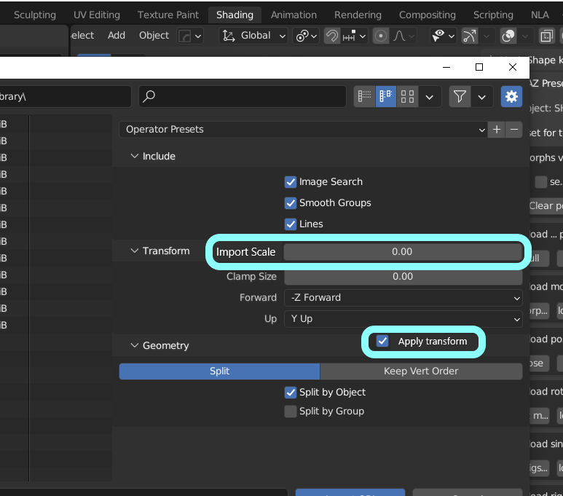Open the filter settings dropdown arrow
The height and width of the screenshot is (496, 563).
pos(482,97)
